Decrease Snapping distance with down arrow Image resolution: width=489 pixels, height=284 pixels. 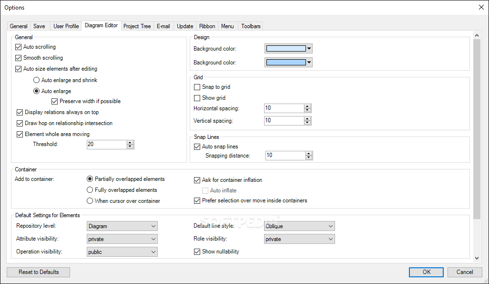[309, 158]
